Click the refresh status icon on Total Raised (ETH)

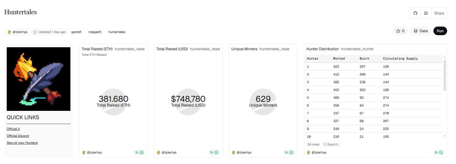tap(142, 152)
